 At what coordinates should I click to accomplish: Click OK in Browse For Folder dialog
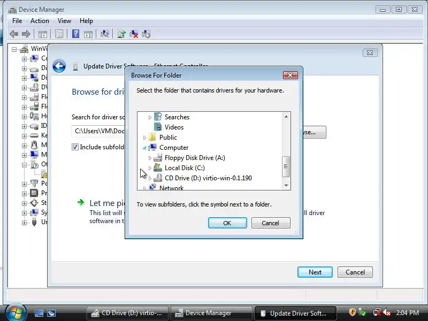coord(227,223)
